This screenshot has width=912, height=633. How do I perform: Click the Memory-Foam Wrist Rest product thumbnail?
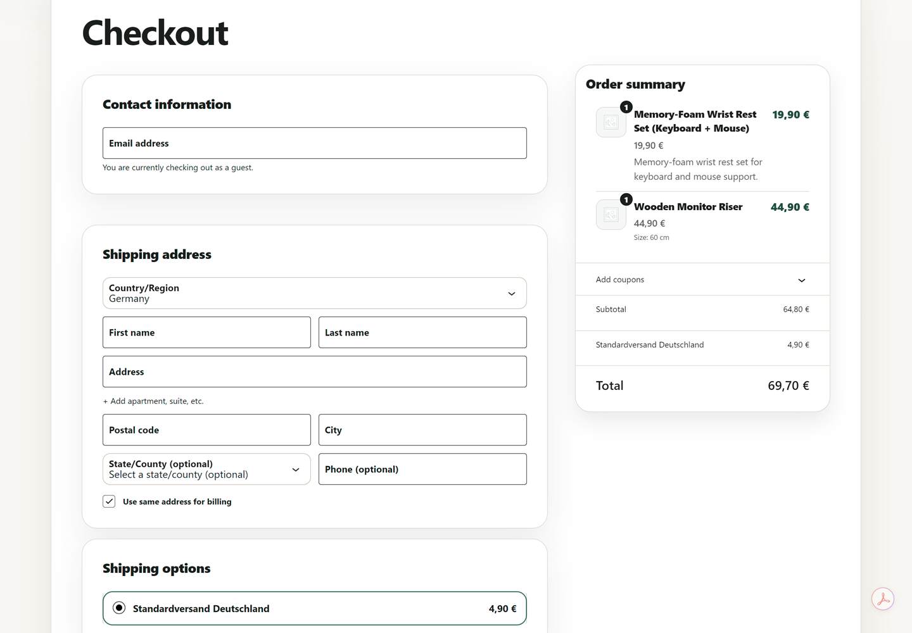(x=611, y=122)
